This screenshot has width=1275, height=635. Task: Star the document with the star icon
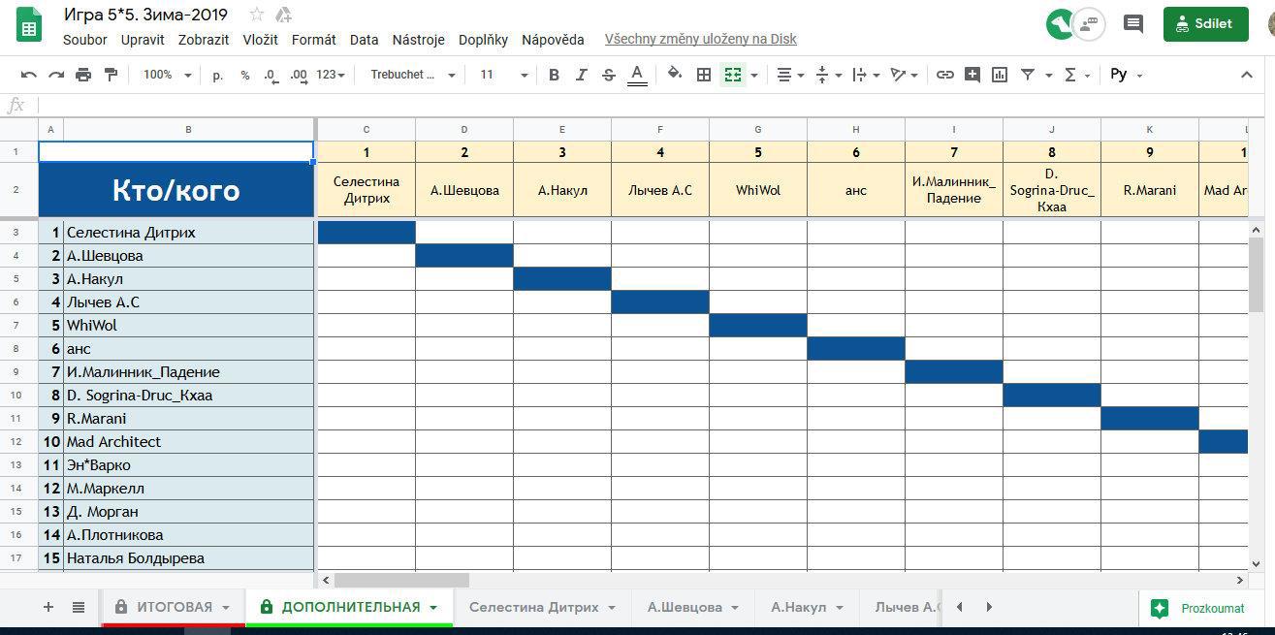(x=257, y=15)
